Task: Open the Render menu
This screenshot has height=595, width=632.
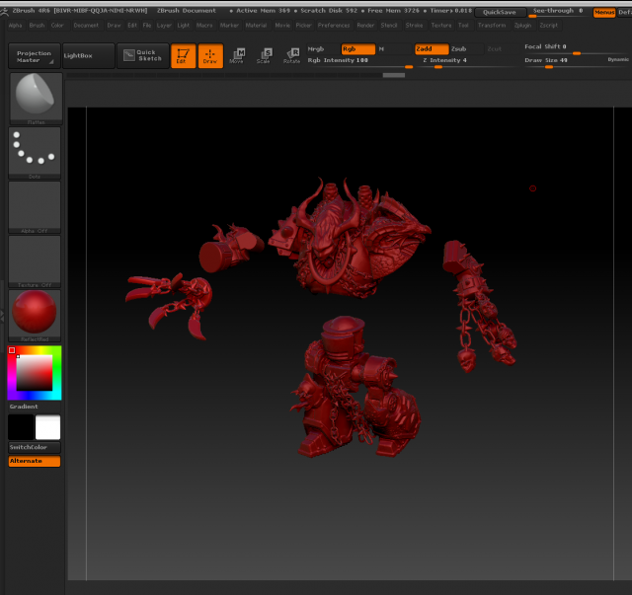Action: (x=365, y=26)
